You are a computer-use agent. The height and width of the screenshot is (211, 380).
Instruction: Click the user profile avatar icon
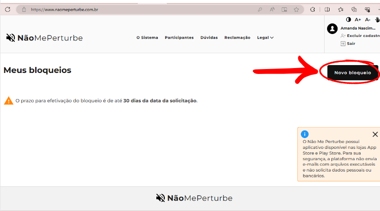coord(332,29)
